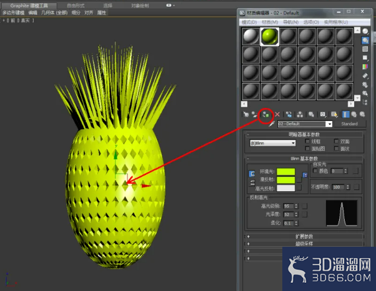The height and width of the screenshot is (291, 376).
Task: Expand 扩展参数 rollout
Action: point(304,236)
